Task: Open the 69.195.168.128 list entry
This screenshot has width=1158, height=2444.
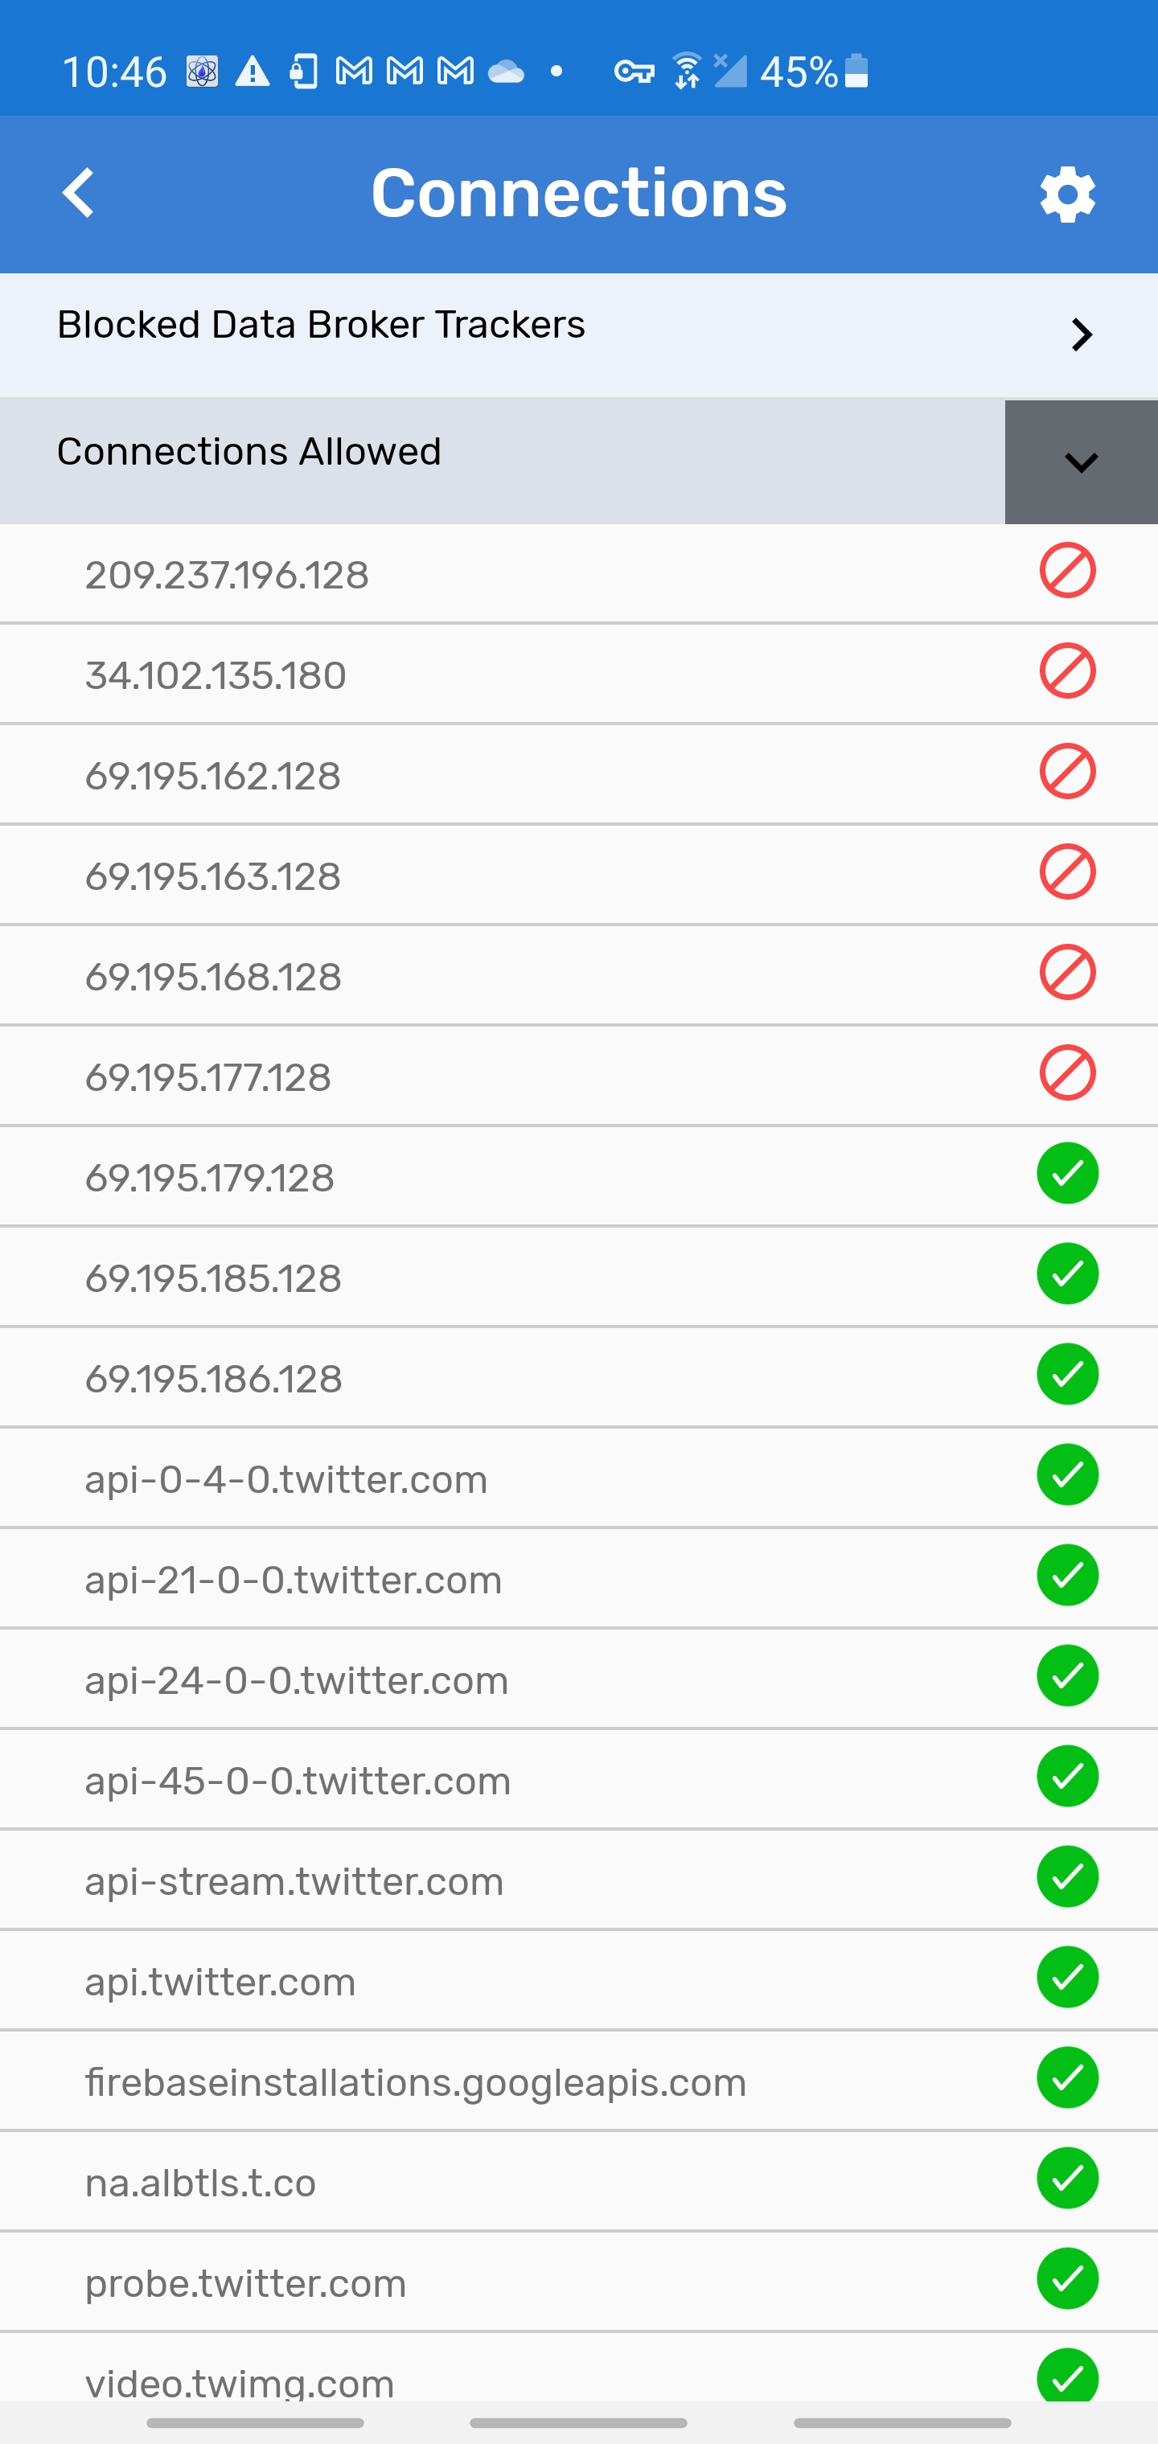Action: tap(212, 978)
